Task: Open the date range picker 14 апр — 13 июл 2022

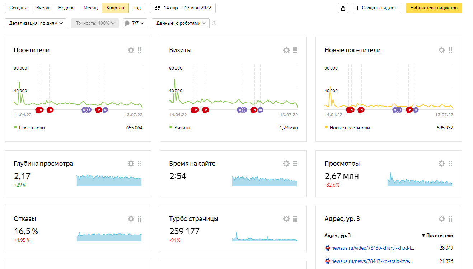Action: [183, 8]
